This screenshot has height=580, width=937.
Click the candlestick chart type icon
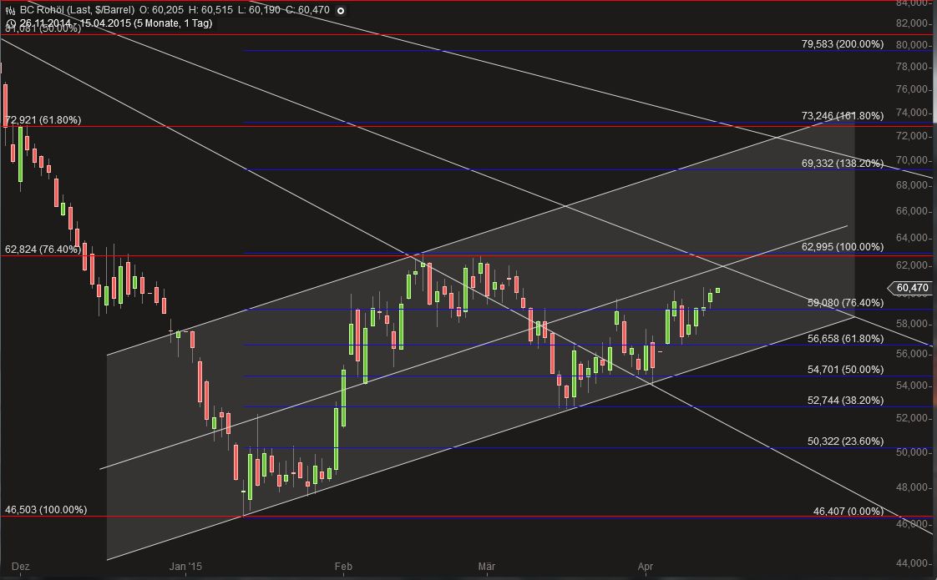click(x=10, y=9)
